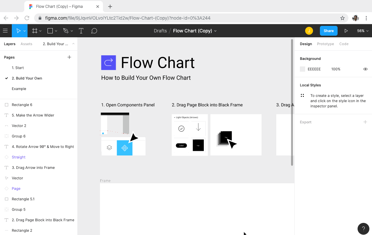The image size is (372, 235).
Task: Toggle background visibility eye icon
Action: pos(365,69)
